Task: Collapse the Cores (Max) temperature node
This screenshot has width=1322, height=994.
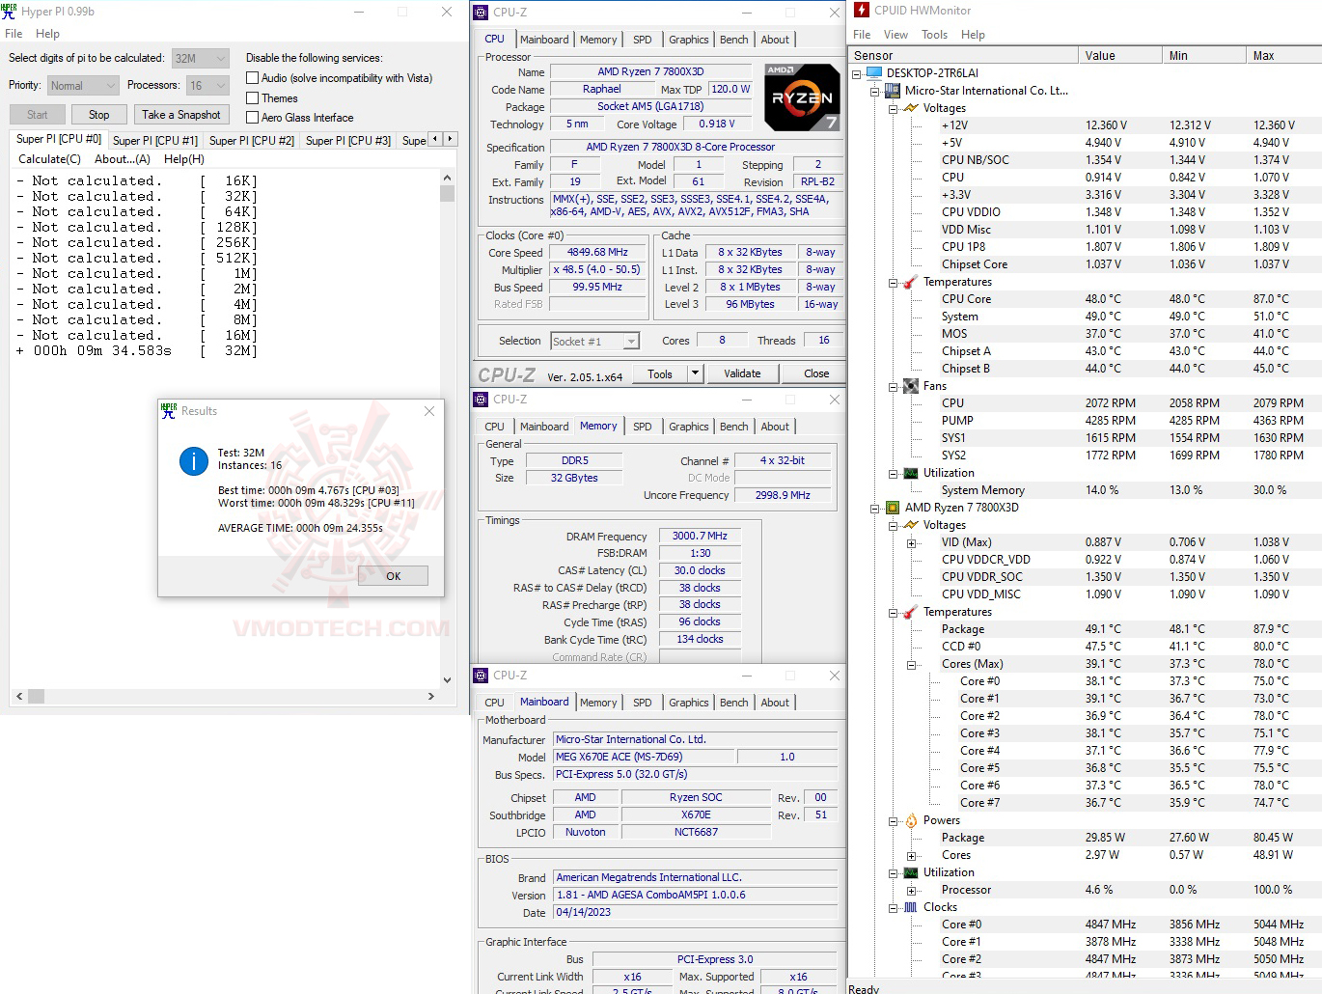Action: (911, 664)
